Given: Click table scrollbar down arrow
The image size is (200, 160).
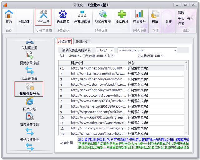Looking at the screenshot, I should pos(186,133).
